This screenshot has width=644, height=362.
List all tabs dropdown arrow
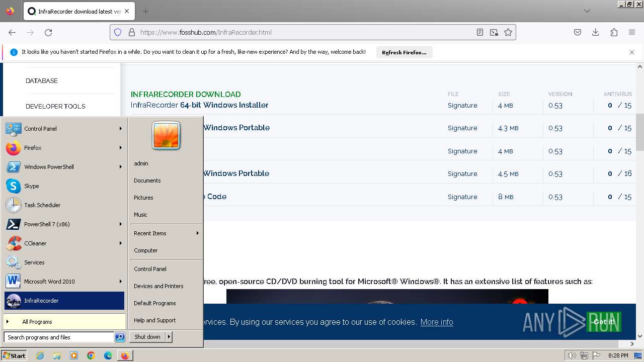tap(587, 11)
